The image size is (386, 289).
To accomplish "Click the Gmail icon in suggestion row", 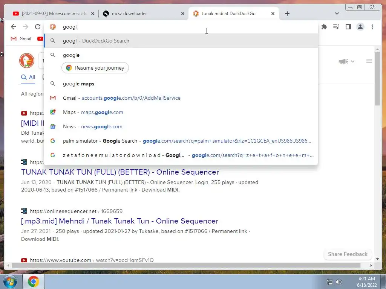I will [x=53, y=98].
